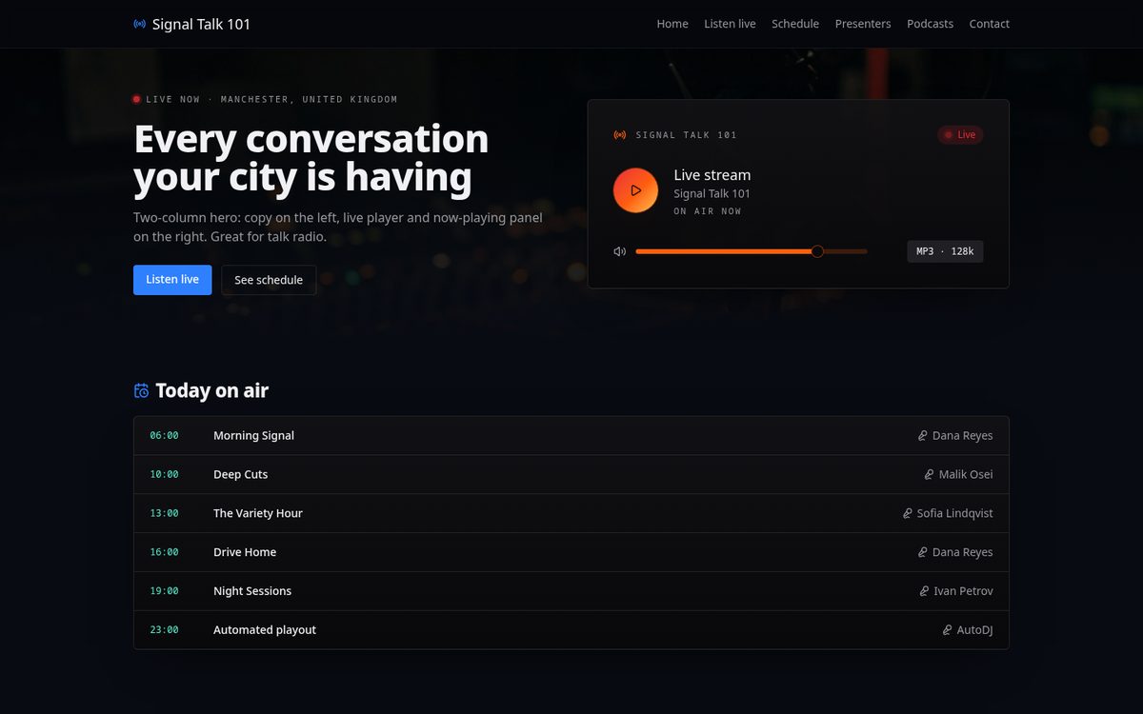
Task: Click the link icon next to Malik Osei
Action: (929, 474)
